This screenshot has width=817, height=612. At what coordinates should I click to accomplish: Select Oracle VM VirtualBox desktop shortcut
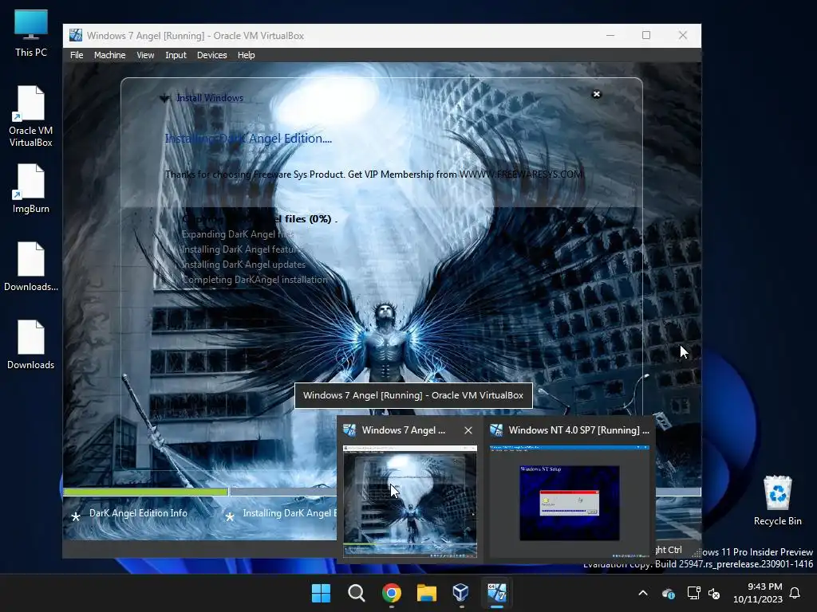[31, 116]
